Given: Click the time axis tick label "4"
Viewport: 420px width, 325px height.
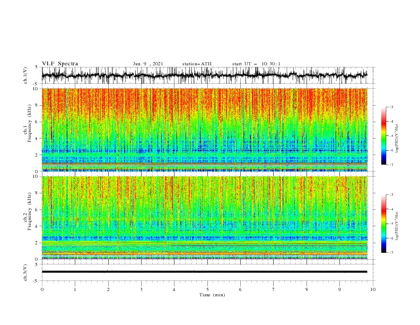Looking at the screenshot, I should point(174,289).
